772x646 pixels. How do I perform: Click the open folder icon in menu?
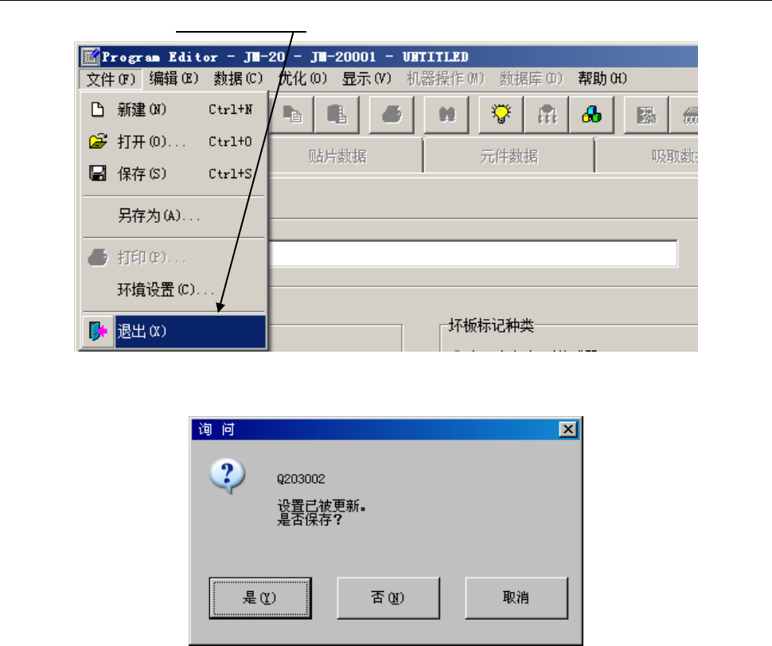(98, 141)
